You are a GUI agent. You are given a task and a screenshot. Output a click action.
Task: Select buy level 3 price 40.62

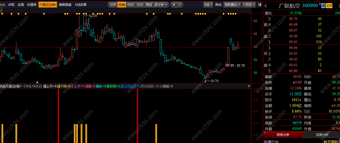tap(293, 59)
